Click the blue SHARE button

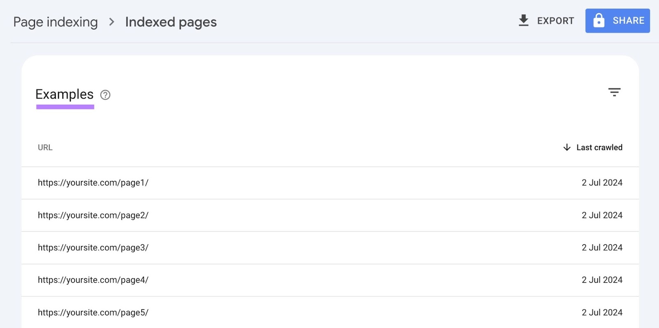point(617,20)
